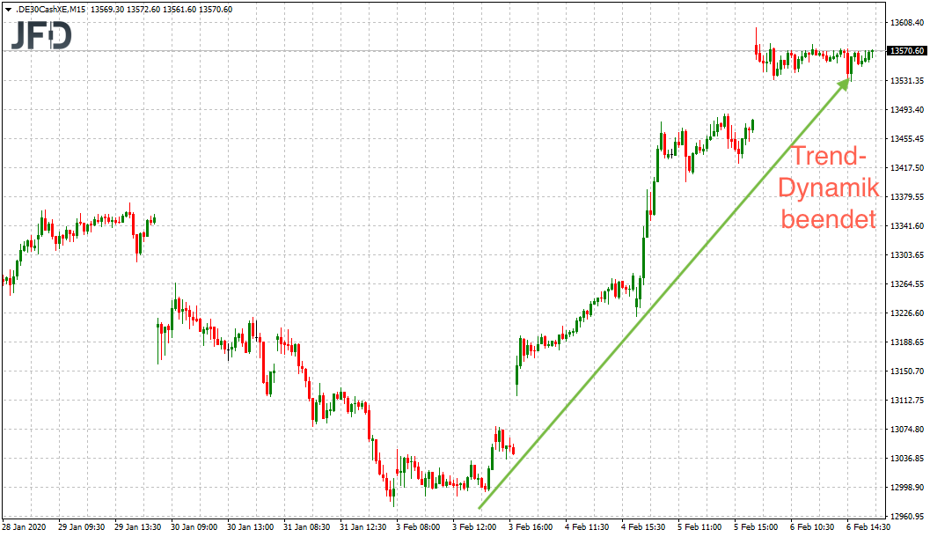This screenshot has height=537, width=930.
Task: Click the bottom start of the green trend arrow
Action: 480,507
